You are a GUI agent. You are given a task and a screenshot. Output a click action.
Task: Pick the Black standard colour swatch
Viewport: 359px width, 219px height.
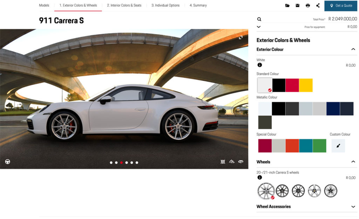(279, 85)
